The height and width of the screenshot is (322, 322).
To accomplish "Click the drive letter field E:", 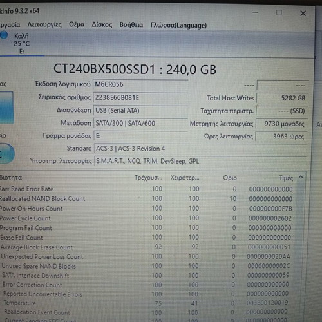I will pyautogui.click(x=140, y=136).
